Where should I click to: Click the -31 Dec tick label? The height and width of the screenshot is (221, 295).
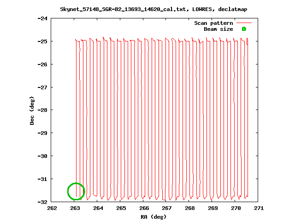[x=42, y=179]
